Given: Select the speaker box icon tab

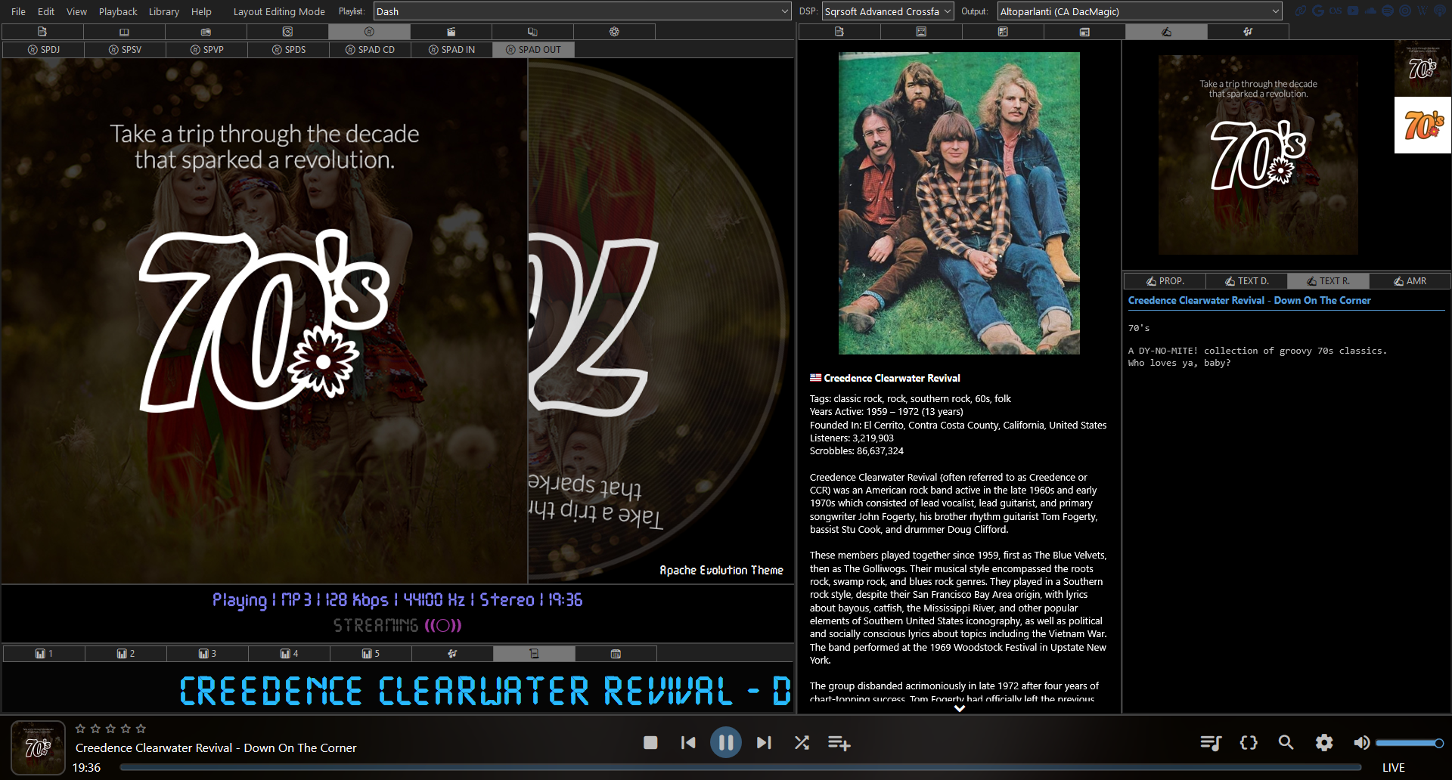Looking at the screenshot, I should click(287, 32).
